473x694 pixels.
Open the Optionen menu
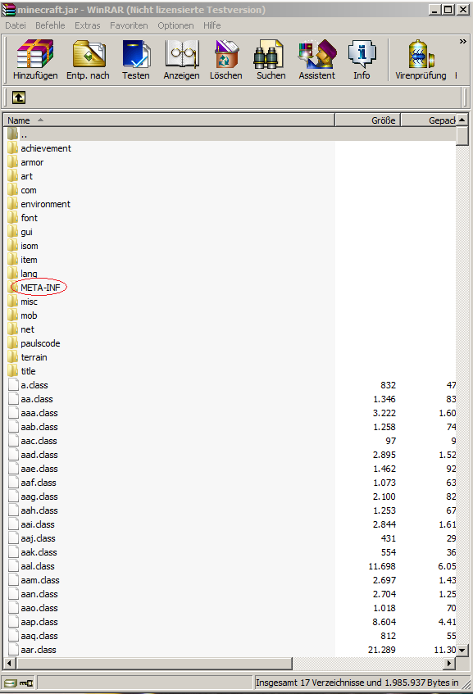(x=175, y=25)
